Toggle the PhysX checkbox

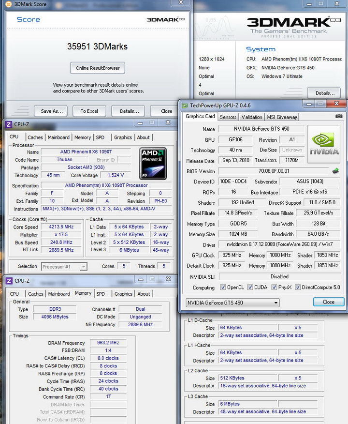click(x=274, y=287)
